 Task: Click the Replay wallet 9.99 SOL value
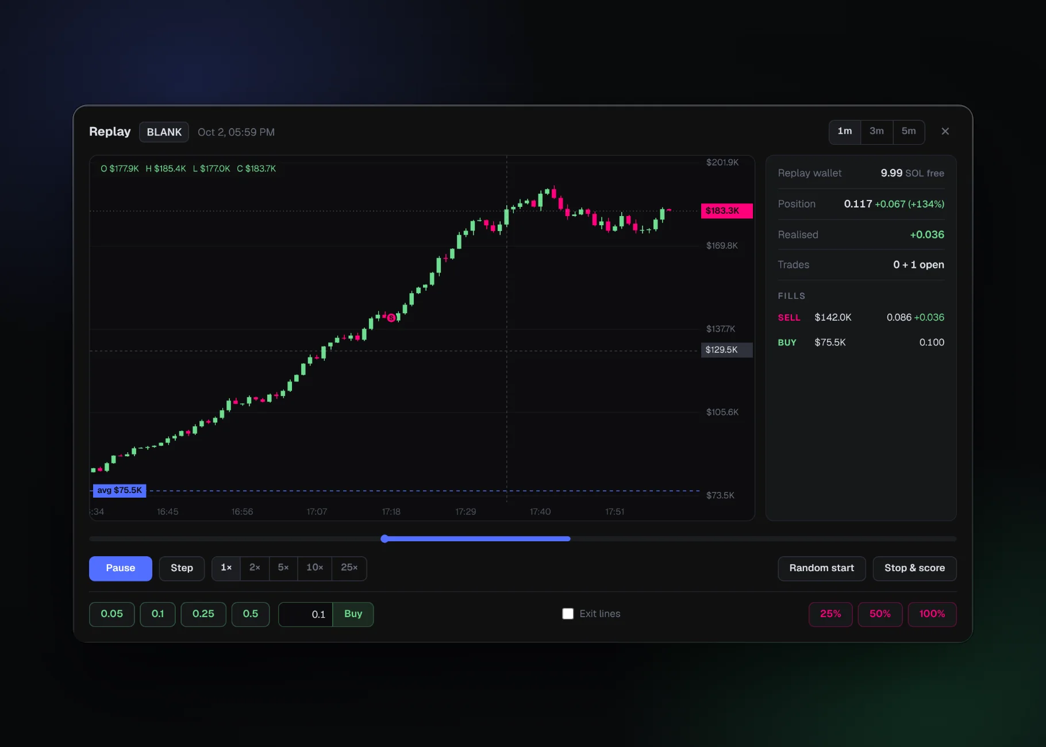pos(912,174)
